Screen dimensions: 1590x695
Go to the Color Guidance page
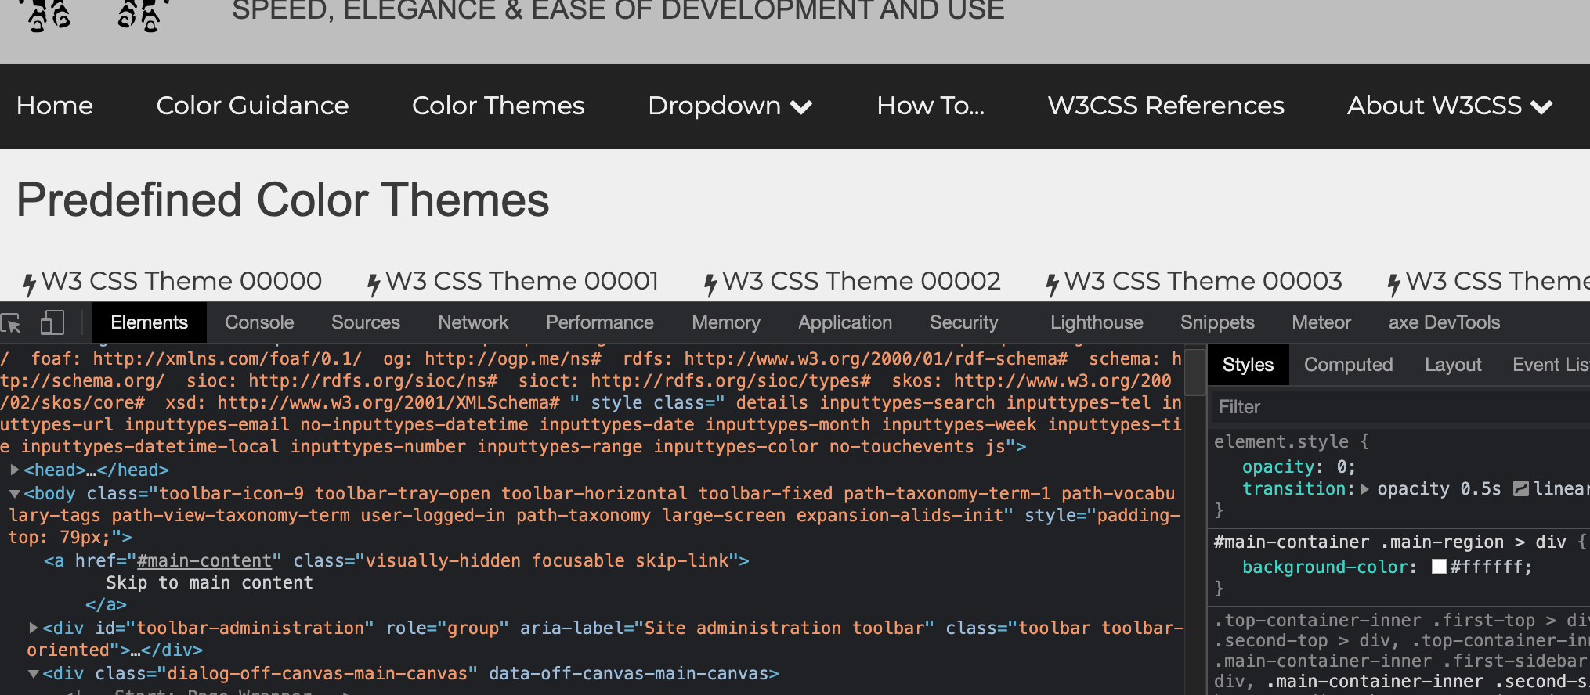click(252, 106)
